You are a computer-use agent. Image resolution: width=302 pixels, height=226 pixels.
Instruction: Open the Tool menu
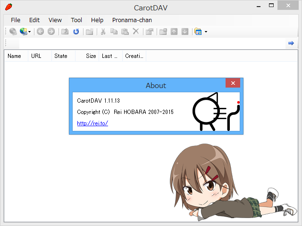click(x=76, y=20)
